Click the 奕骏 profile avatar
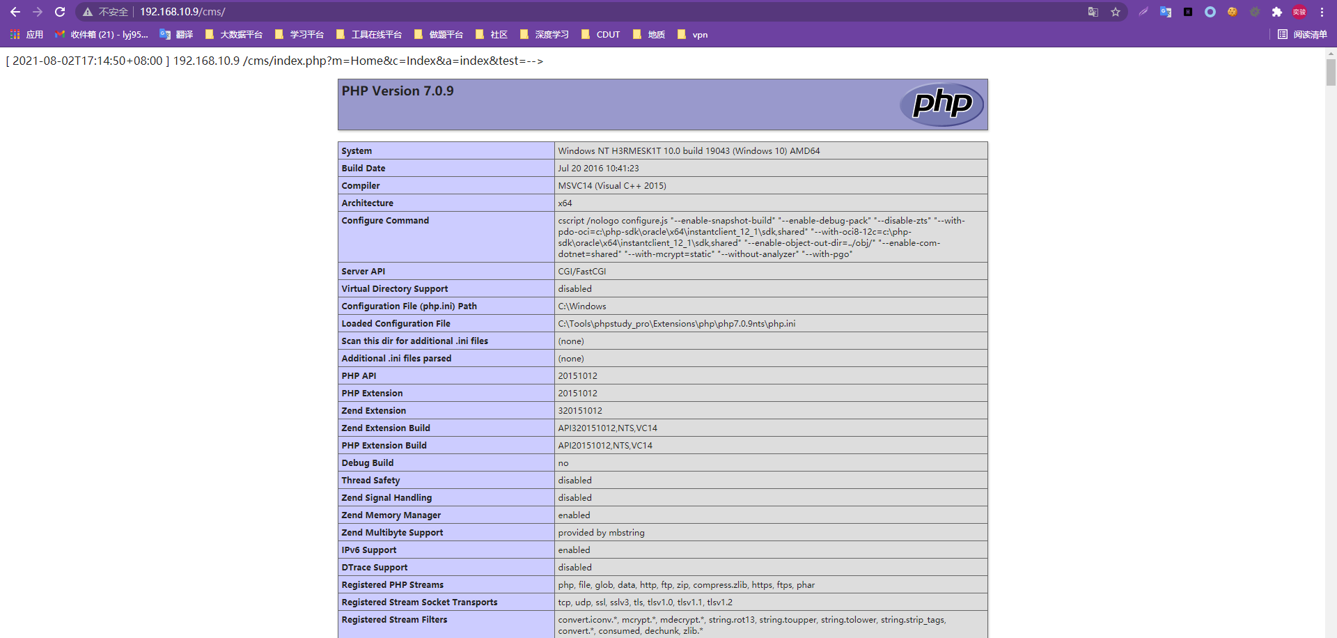The height and width of the screenshot is (638, 1337). point(1299,12)
